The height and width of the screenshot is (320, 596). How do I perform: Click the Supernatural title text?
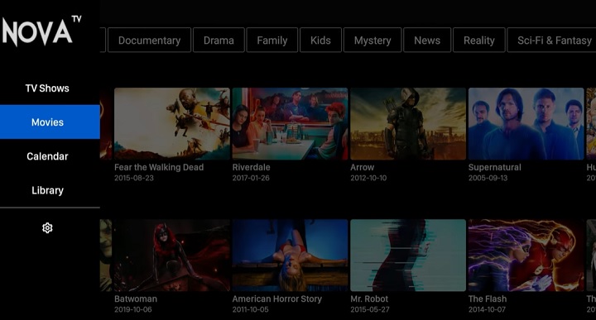494,167
